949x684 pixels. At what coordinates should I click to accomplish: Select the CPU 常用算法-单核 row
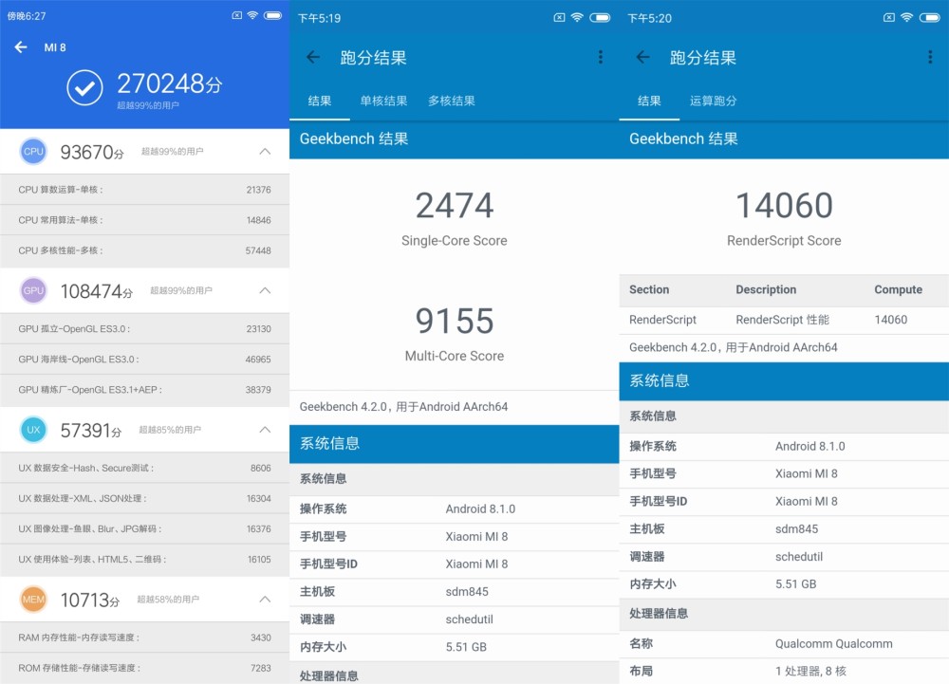144,220
